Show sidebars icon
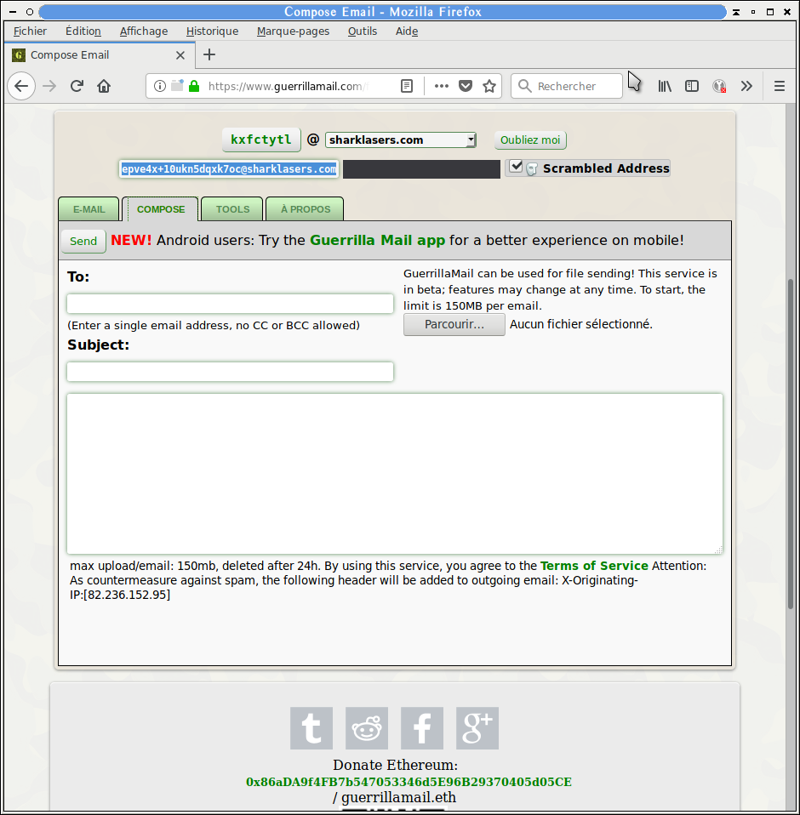The image size is (800, 815). point(692,86)
